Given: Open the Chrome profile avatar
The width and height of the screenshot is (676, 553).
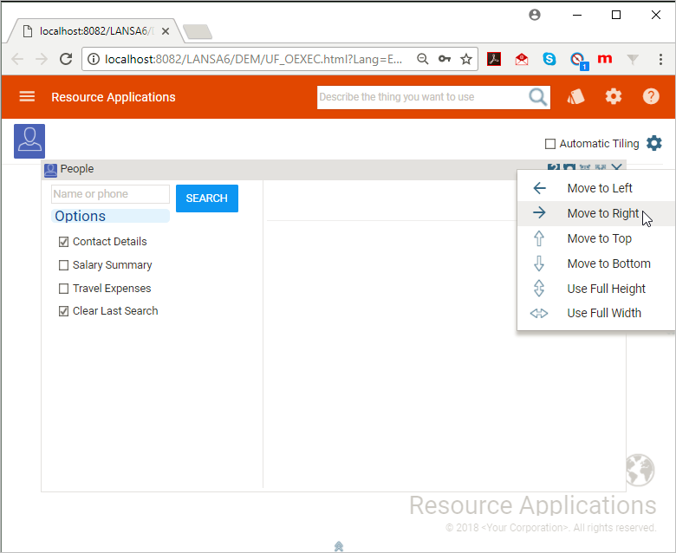Looking at the screenshot, I should click(535, 15).
